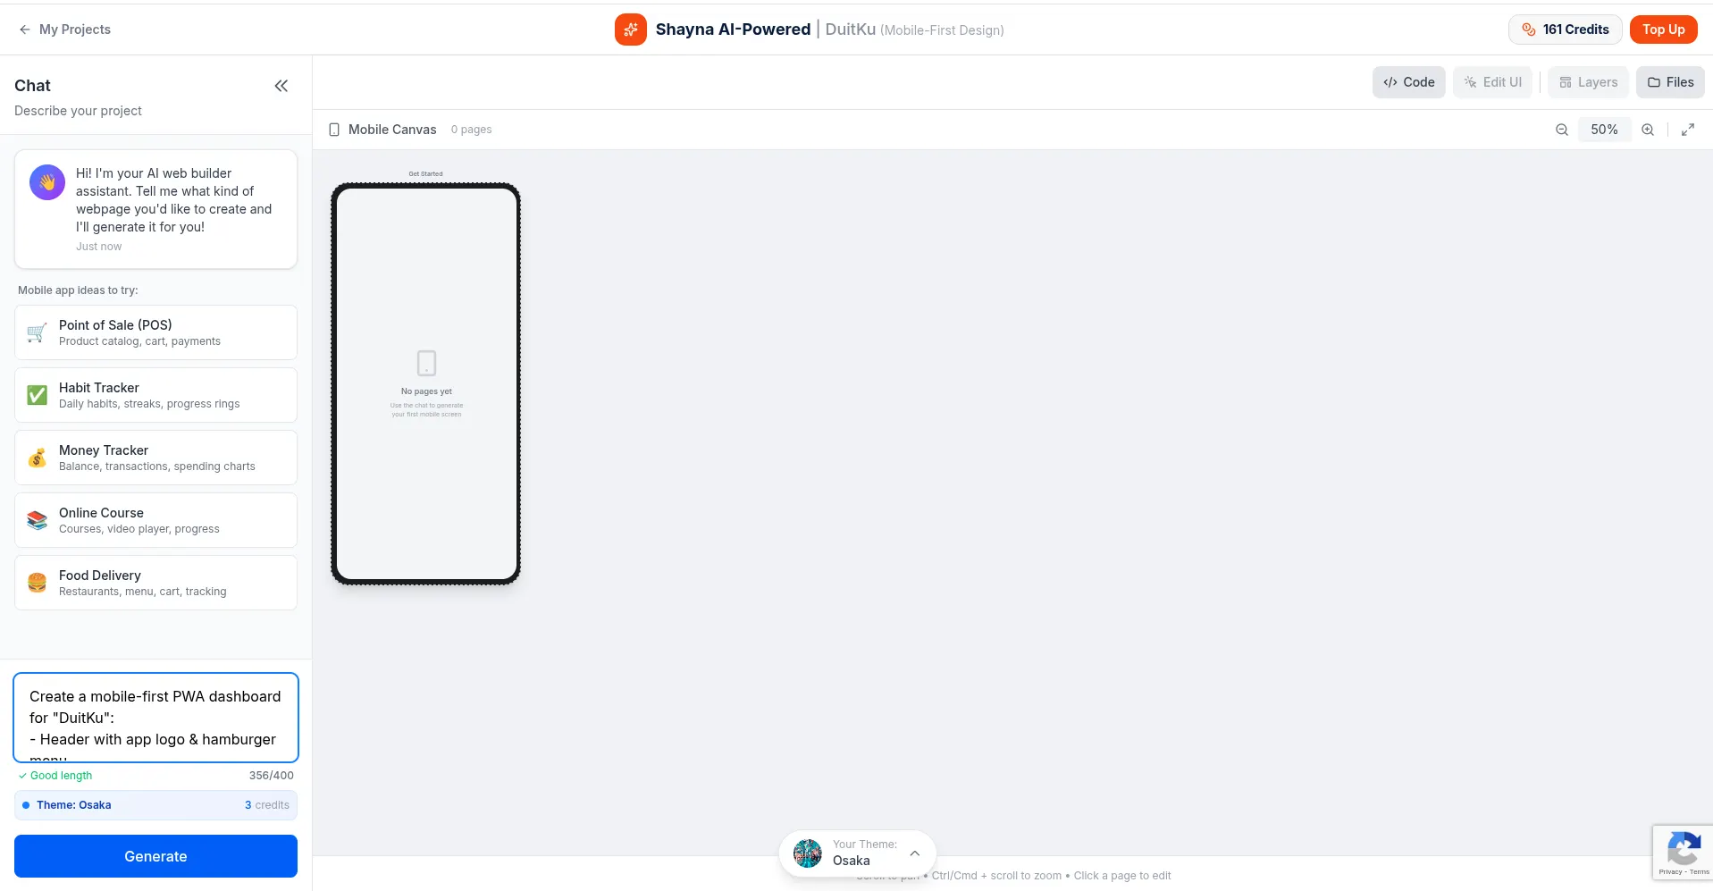
Task: Toggle the Files panel button
Action: pos(1670,82)
